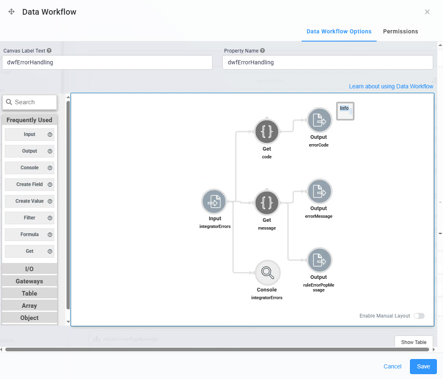Open the Get node named code
443x379 pixels.
266,131
